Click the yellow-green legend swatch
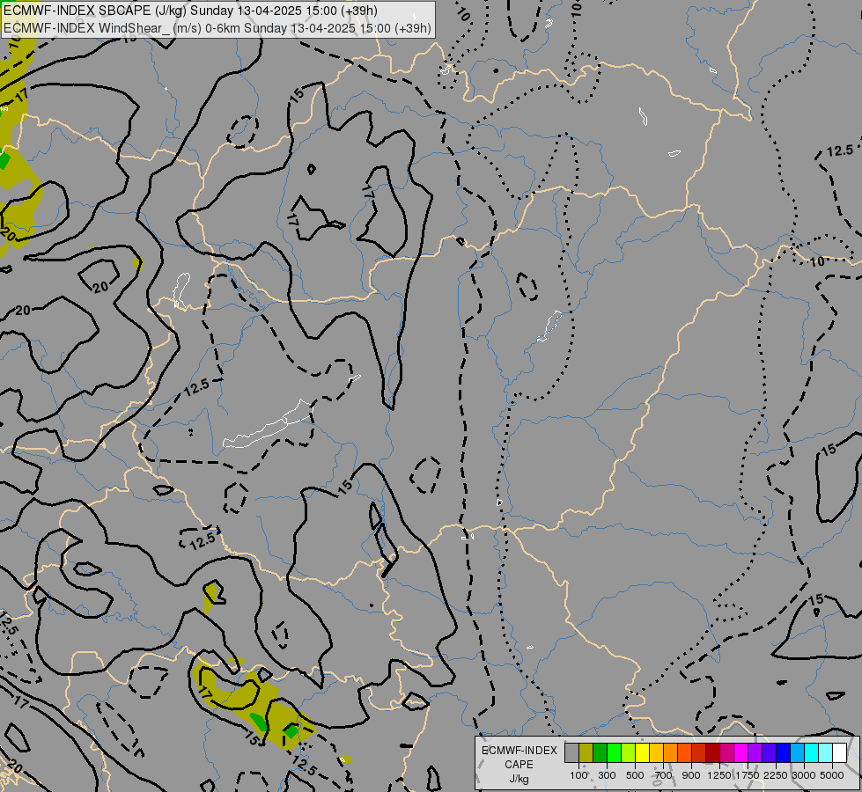 pos(629,753)
